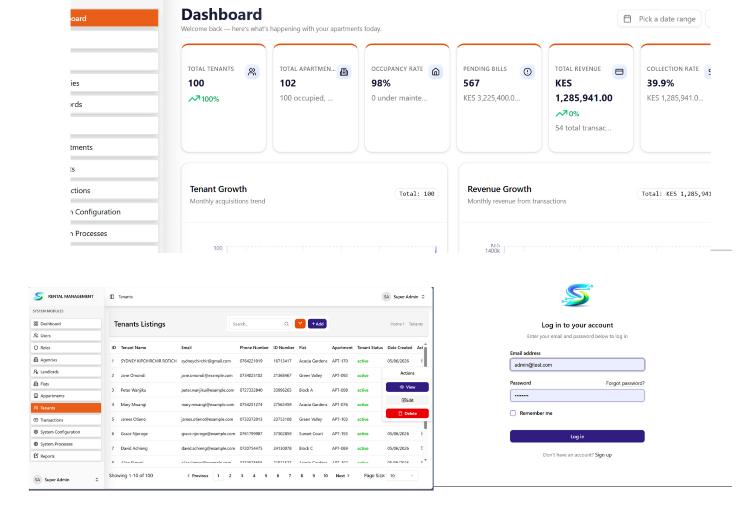Open the Pick a date range picker

coord(659,19)
